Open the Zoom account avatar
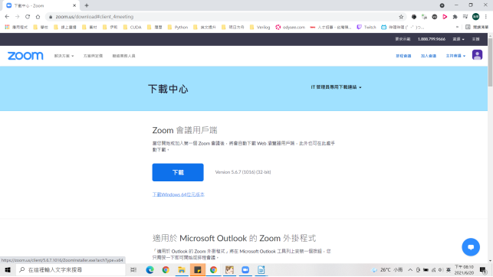This screenshot has height=277, width=493. click(x=477, y=55)
